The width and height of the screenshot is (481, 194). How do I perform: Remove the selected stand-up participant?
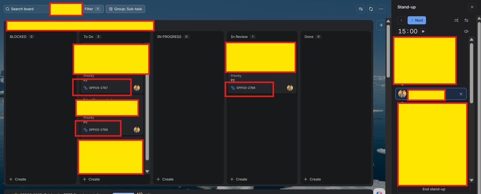point(461,94)
